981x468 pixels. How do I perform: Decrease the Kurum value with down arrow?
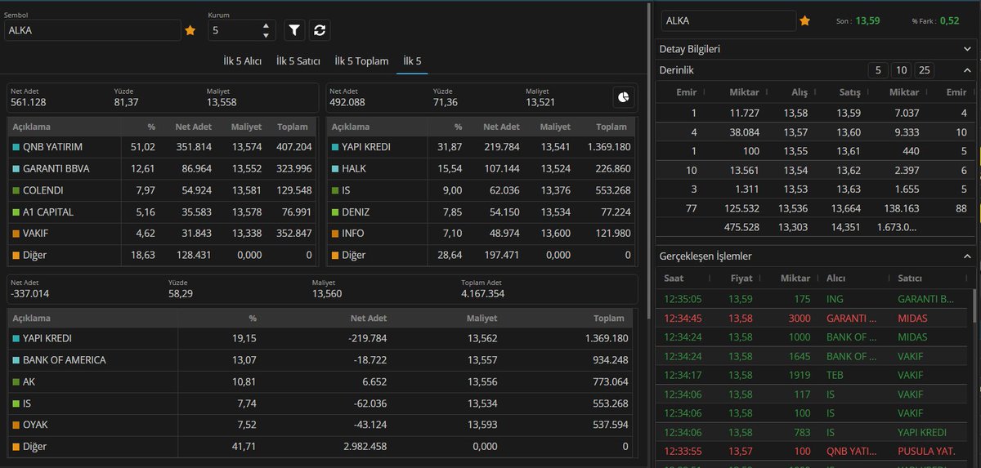coord(266,35)
